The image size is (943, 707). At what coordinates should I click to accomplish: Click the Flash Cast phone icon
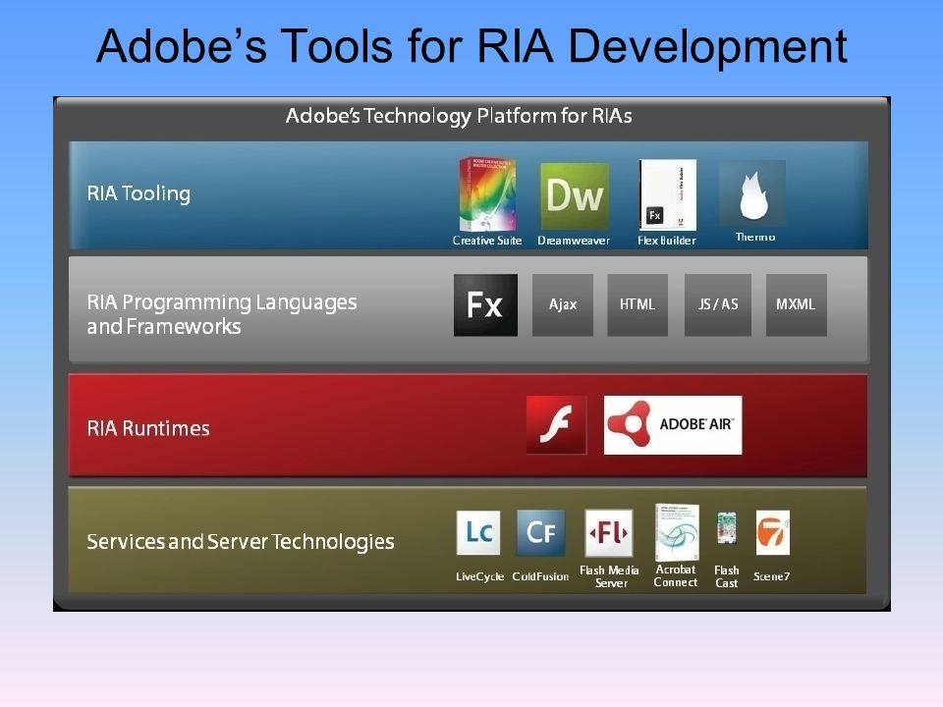click(727, 528)
